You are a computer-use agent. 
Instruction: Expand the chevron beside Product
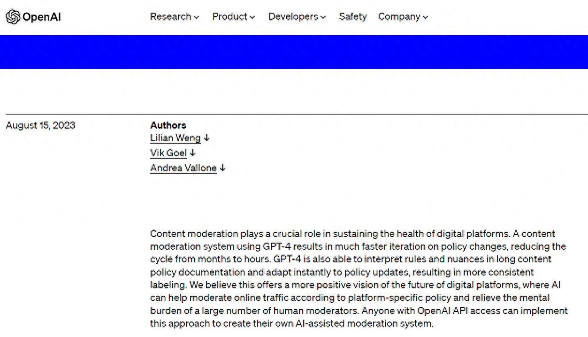click(x=252, y=17)
